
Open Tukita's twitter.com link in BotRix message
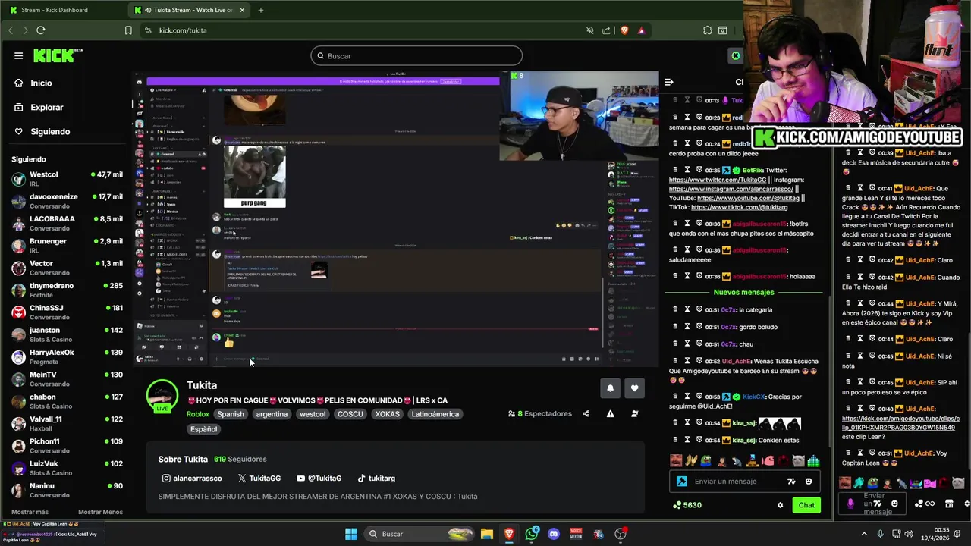717,180
